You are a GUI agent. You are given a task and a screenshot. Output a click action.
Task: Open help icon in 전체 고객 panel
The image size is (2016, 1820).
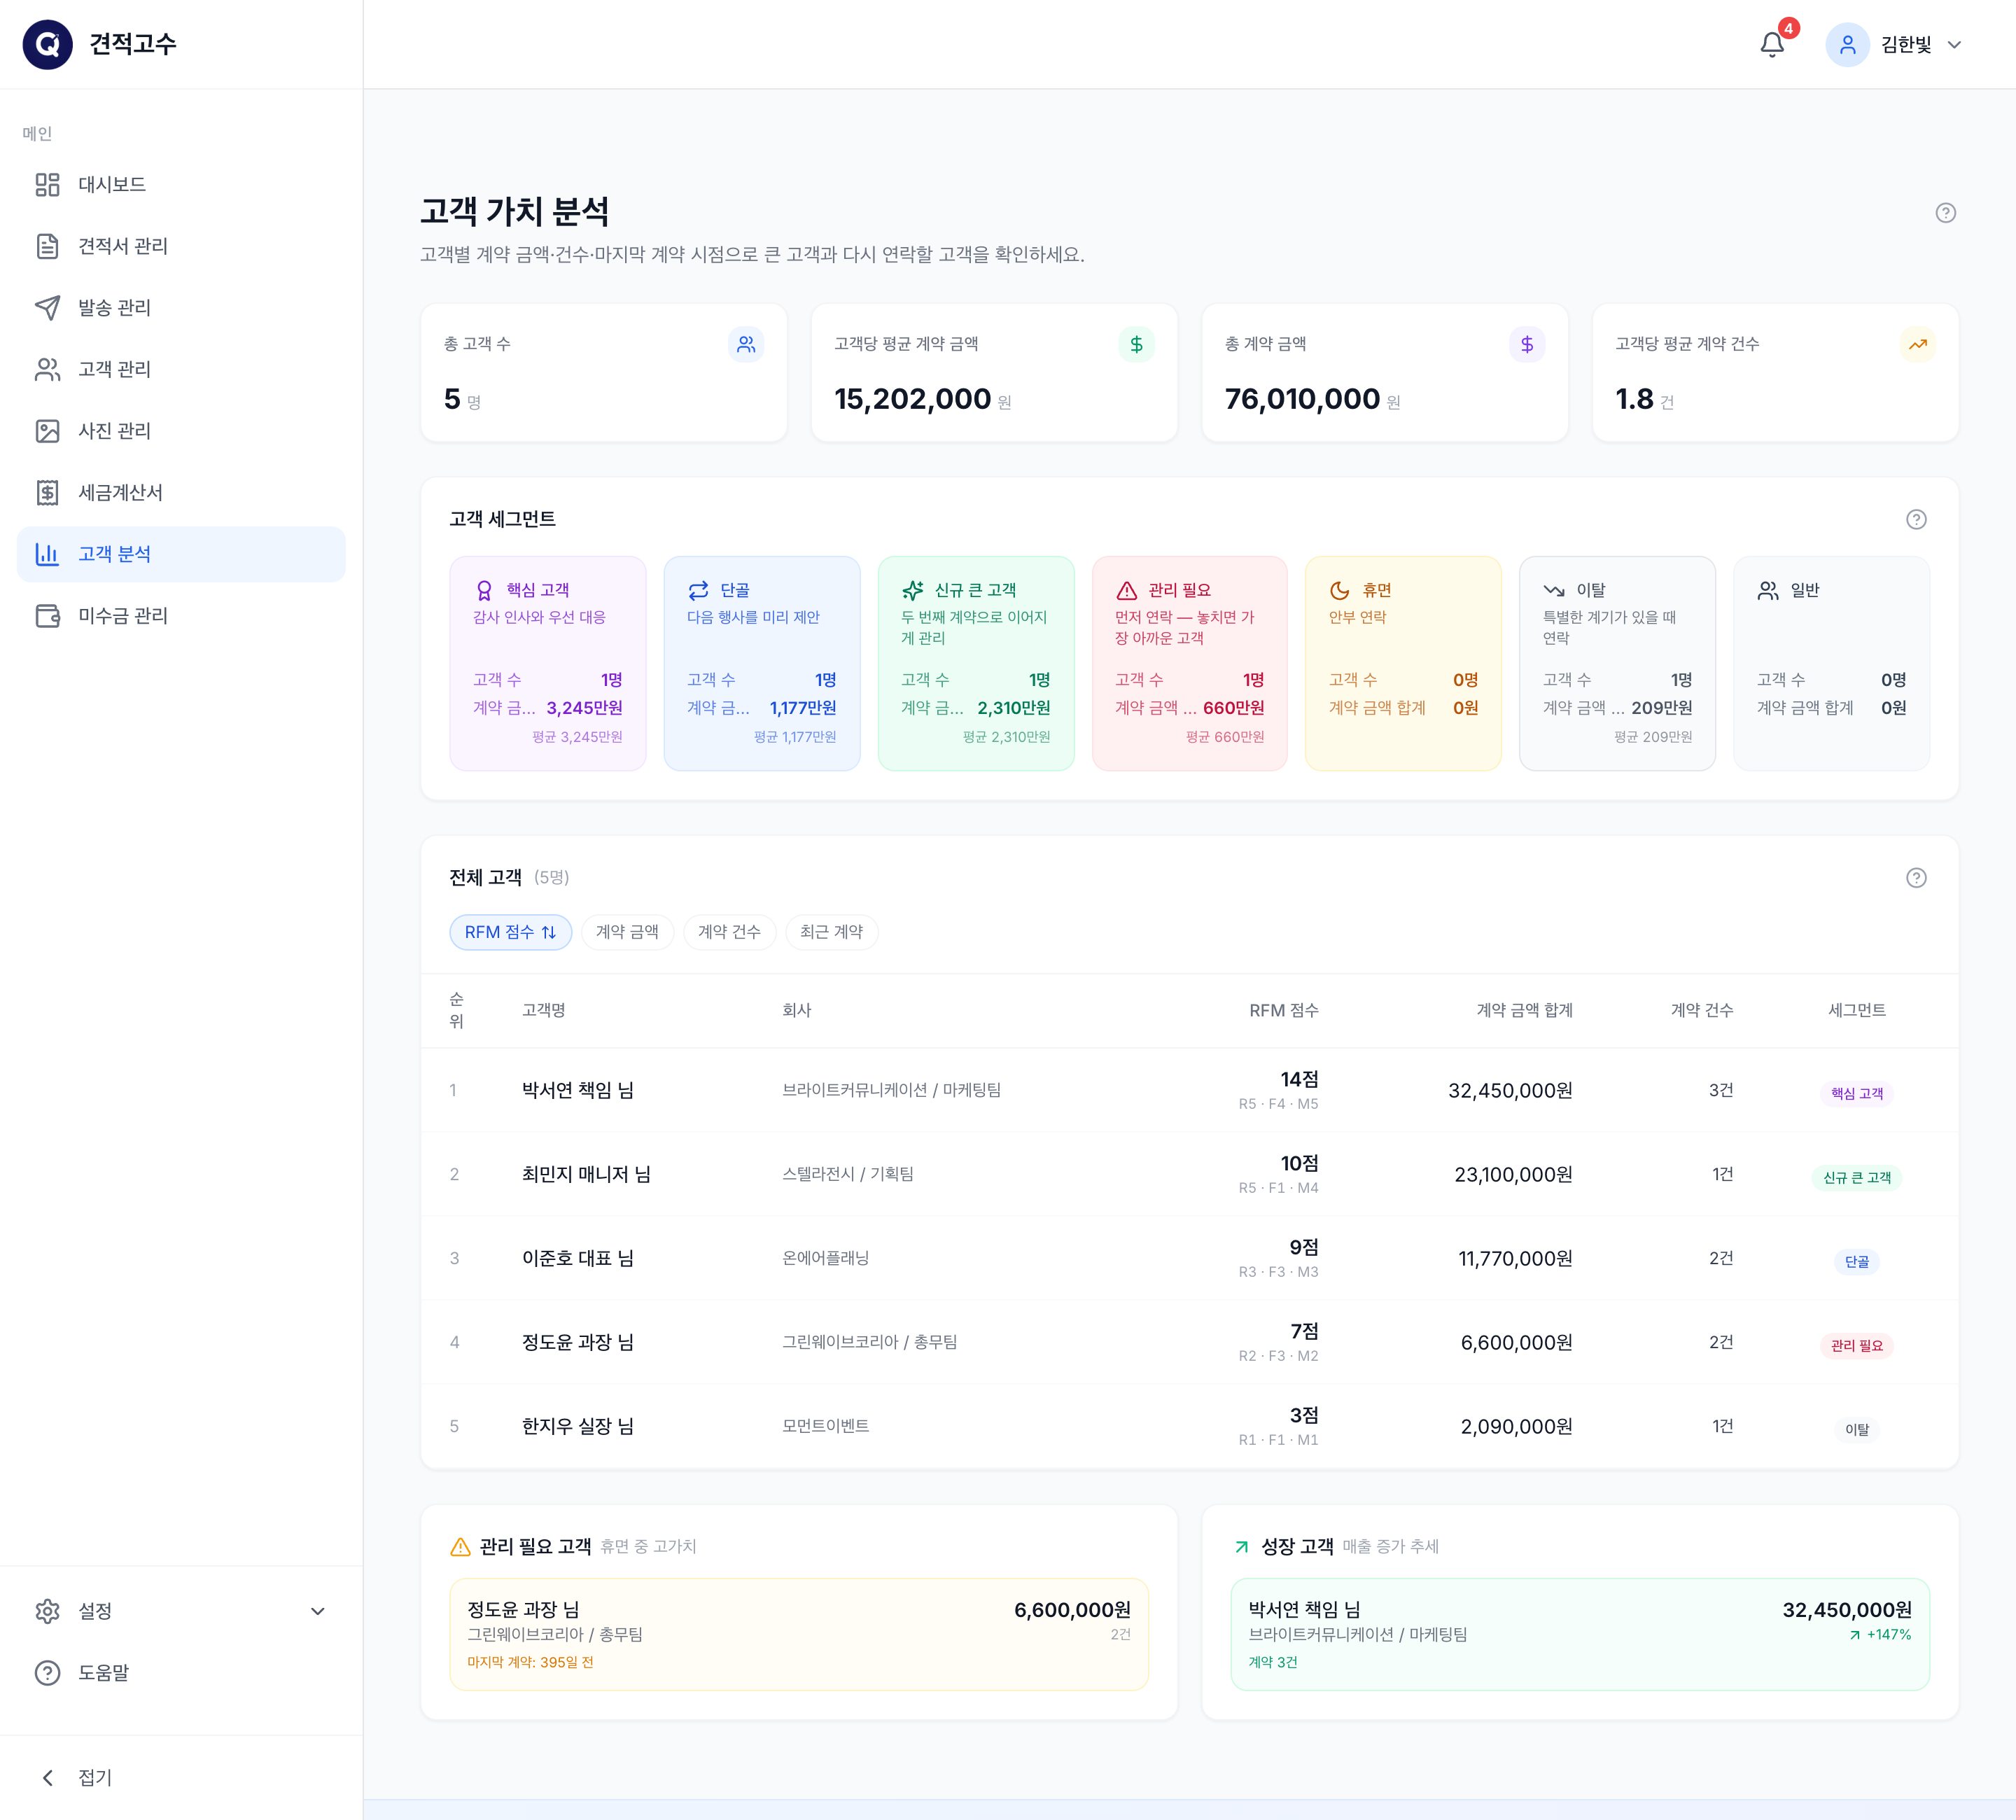click(x=1916, y=877)
